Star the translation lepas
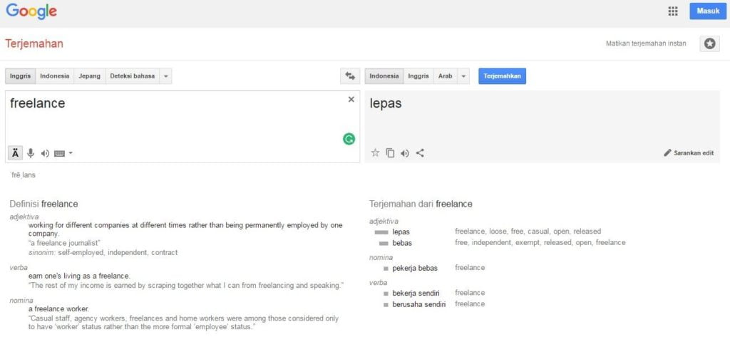 (375, 152)
